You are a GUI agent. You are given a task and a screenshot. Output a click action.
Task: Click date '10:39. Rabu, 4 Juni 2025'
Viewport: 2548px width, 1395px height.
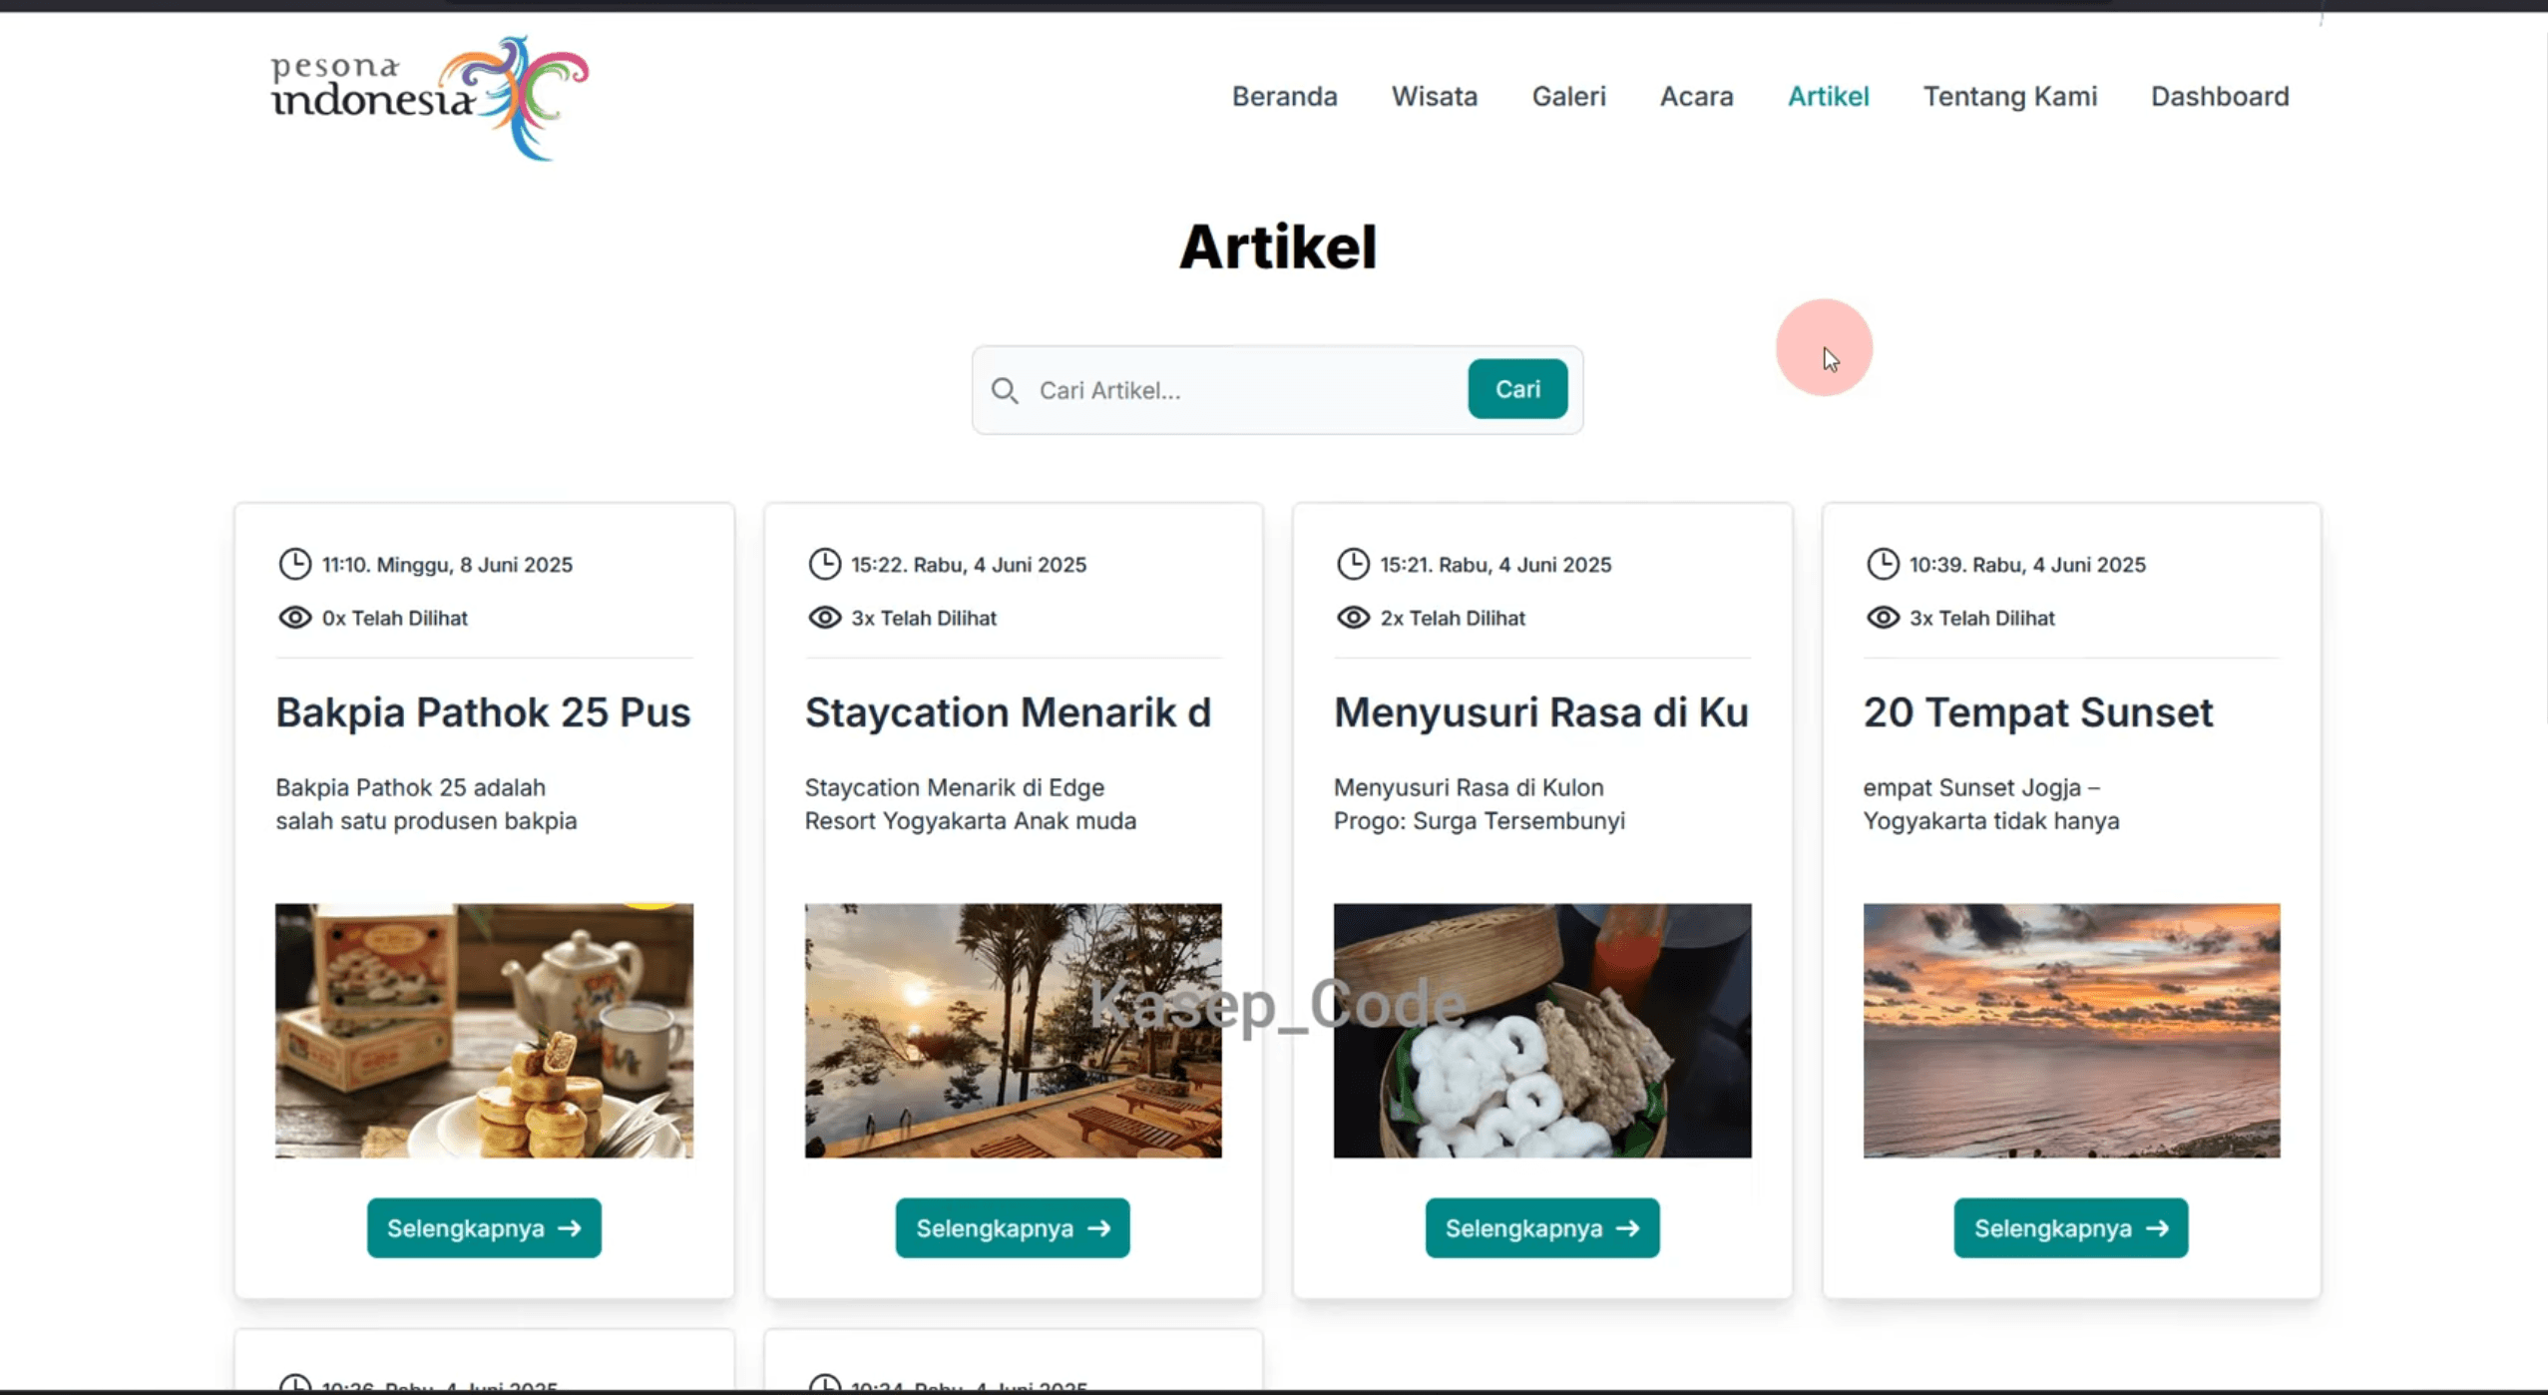[x=2027, y=565]
